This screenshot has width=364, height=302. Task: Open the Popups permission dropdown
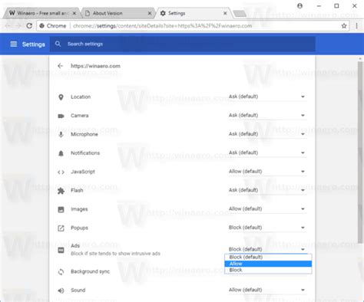coord(267,228)
